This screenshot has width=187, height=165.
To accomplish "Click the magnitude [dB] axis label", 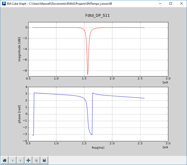I will pos(19,50).
